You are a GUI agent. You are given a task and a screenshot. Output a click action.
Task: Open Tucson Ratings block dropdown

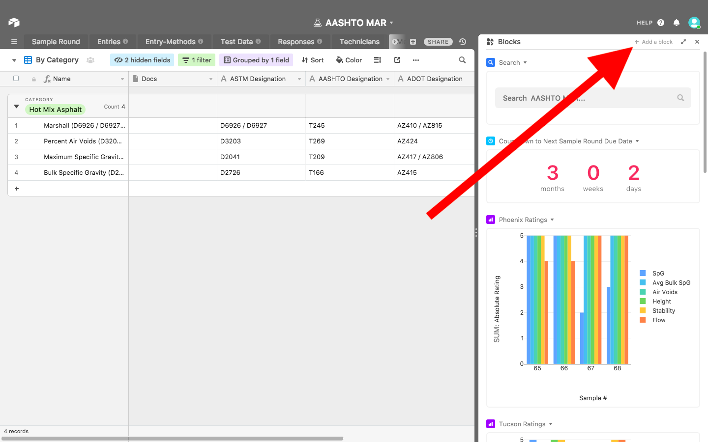pyautogui.click(x=551, y=424)
